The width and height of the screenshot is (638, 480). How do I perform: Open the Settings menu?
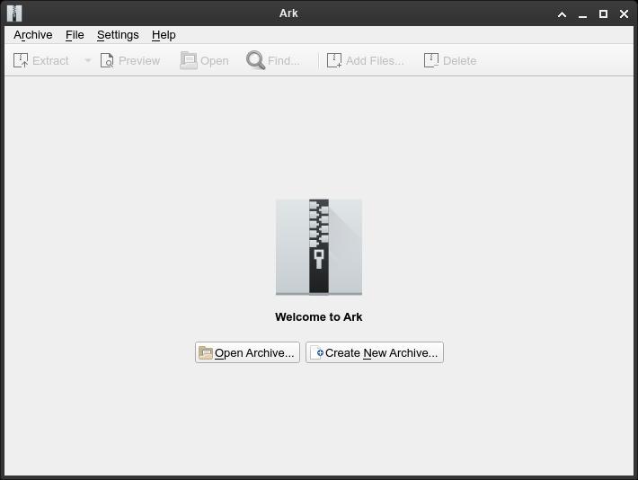point(118,35)
